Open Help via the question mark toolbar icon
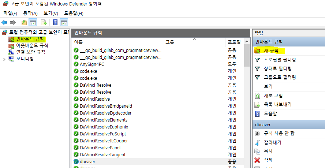 [55, 22]
